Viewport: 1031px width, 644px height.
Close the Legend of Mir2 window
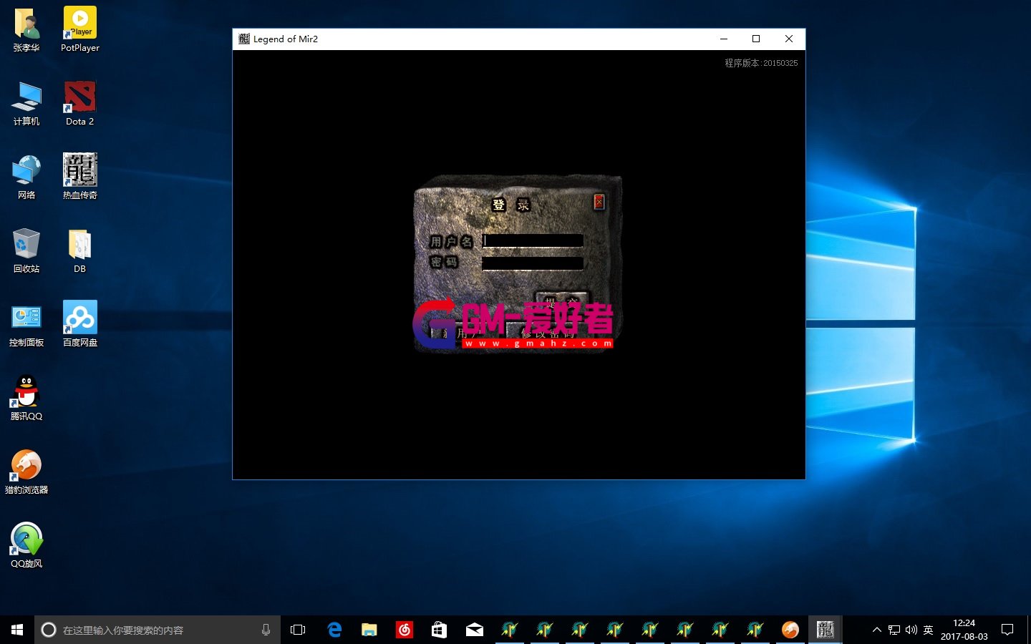click(x=789, y=39)
